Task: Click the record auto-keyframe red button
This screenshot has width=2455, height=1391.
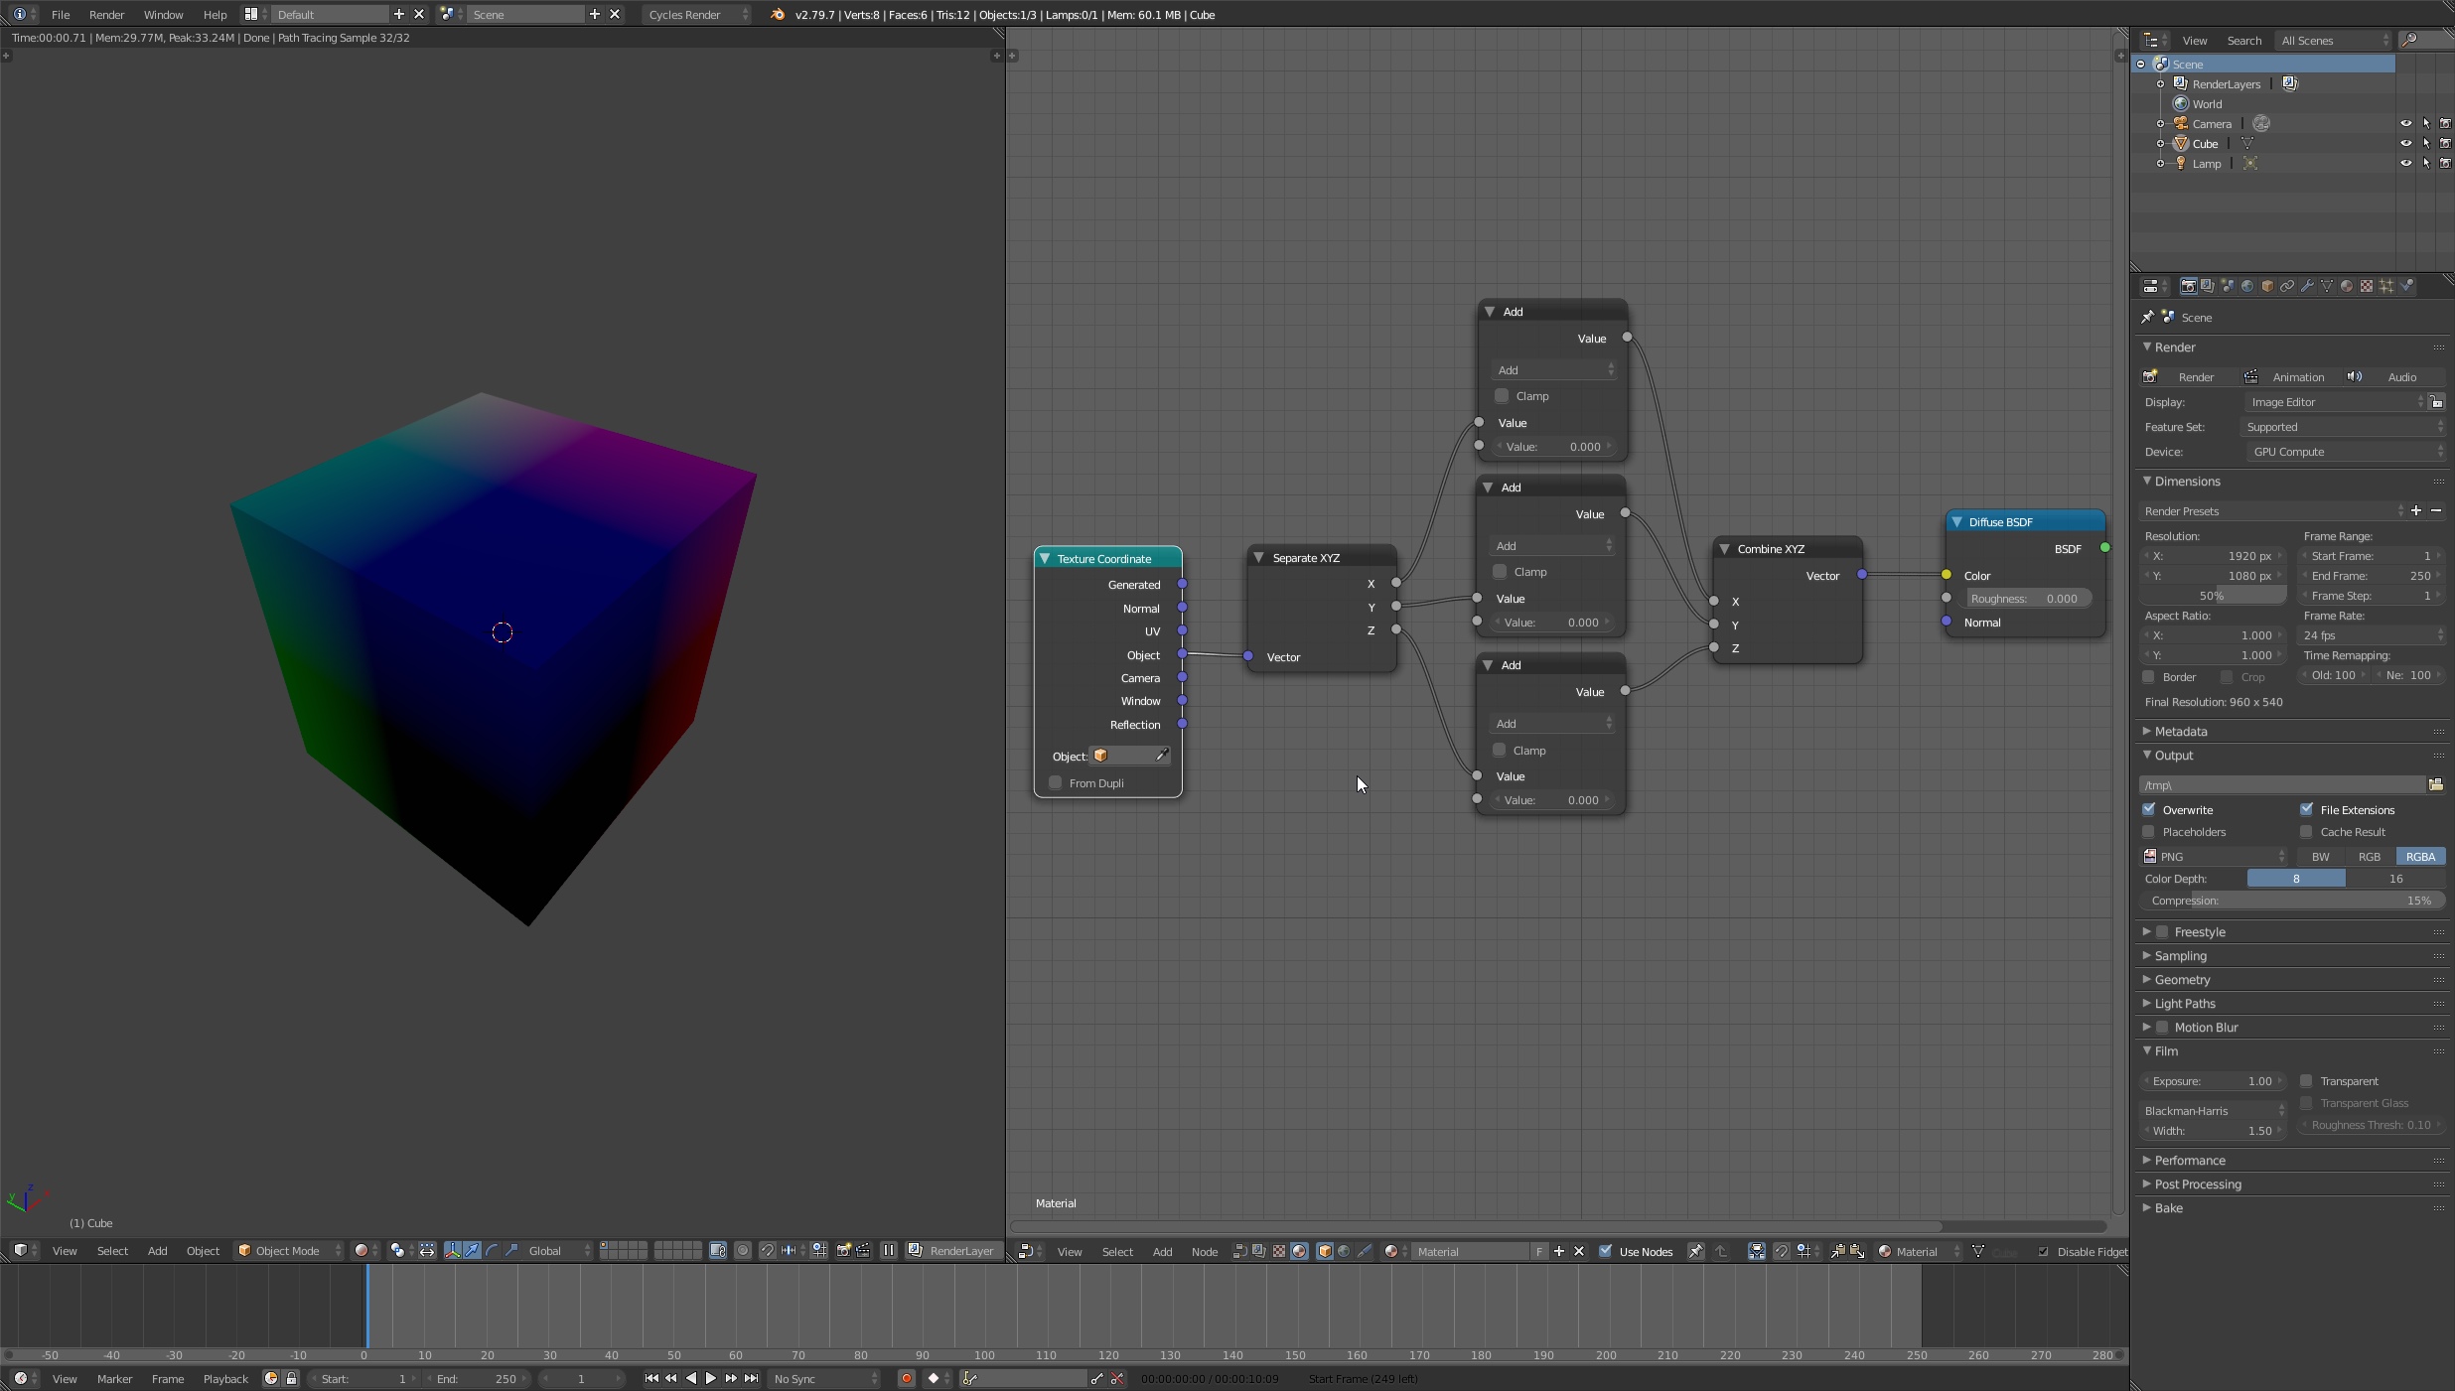Action: coord(906,1378)
